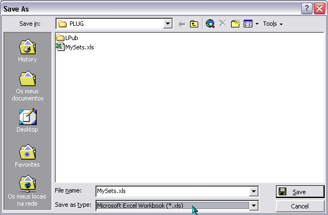Click the Save button
Screen dimensions: 328x215
pyautogui.click(x=300, y=191)
